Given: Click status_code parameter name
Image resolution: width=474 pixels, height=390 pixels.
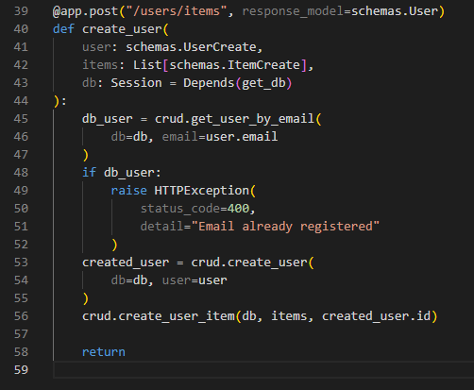Looking at the screenshot, I should click(180, 209).
